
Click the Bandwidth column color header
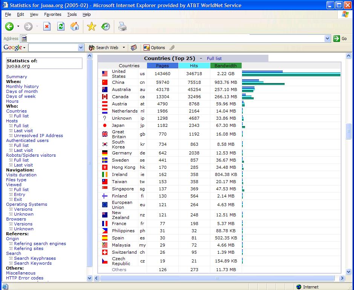pyautogui.click(x=226, y=66)
